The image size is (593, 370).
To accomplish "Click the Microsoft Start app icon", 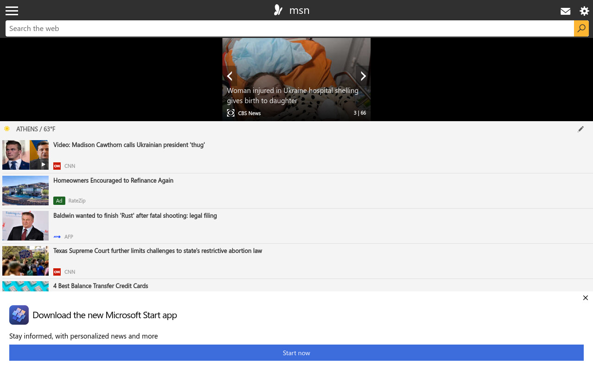I will 19,315.
